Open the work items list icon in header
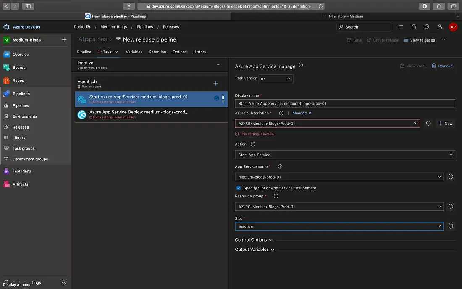The height and width of the screenshot is (289, 462). 401,27
